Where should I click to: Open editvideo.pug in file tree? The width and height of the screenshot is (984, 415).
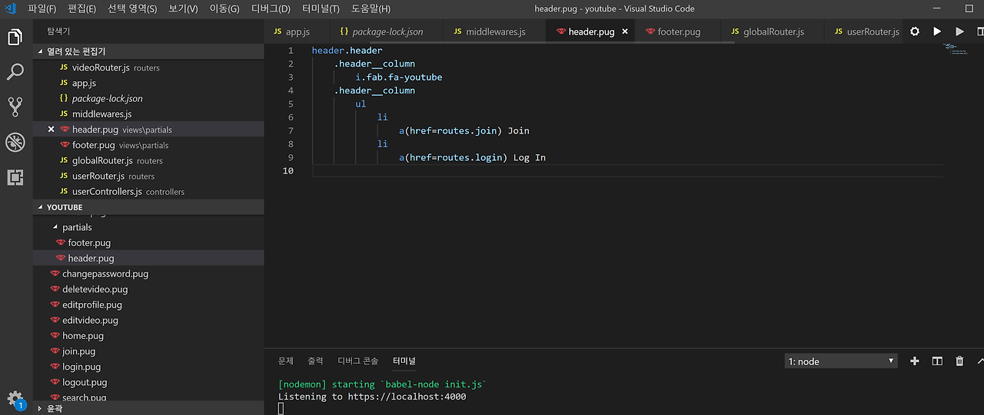[149, 320]
